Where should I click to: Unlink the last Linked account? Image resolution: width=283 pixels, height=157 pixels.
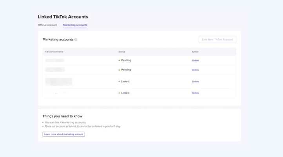tap(195, 93)
